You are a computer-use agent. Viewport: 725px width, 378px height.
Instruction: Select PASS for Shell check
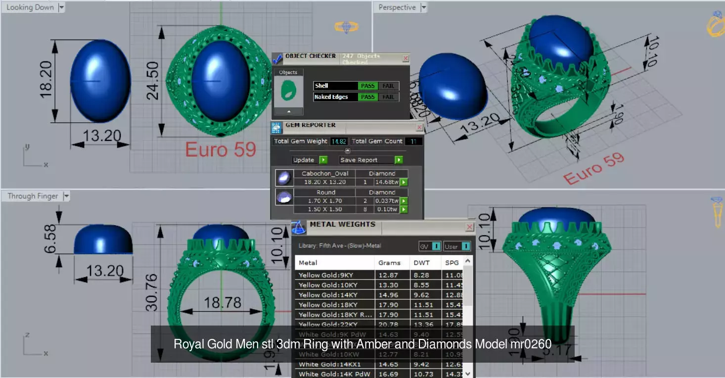367,86
